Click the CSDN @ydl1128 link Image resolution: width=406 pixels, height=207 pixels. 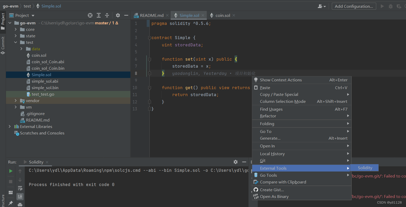389,202
